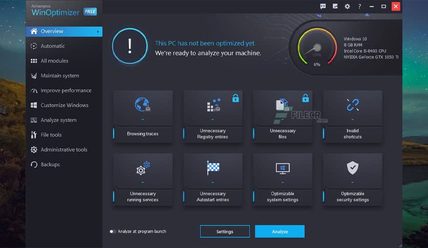428x248 pixels.
Task: Click the Analyze system monitor icon
Action: 34,120
